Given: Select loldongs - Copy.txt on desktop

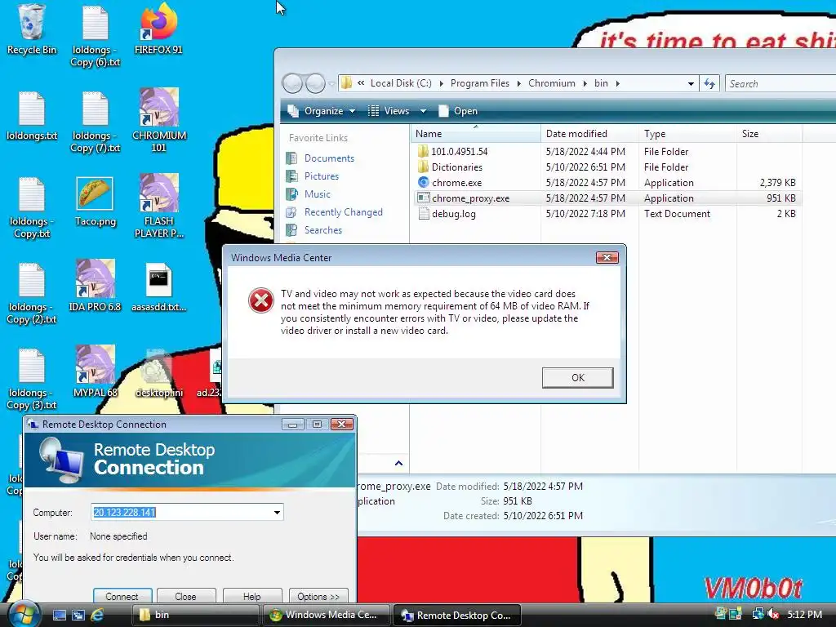Looking at the screenshot, I should [x=32, y=208].
